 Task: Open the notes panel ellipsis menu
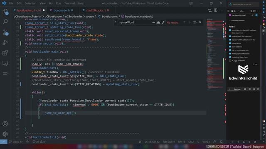tap(258, 11)
